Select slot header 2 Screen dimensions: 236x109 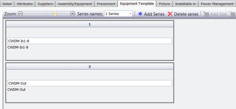tap(90, 66)
